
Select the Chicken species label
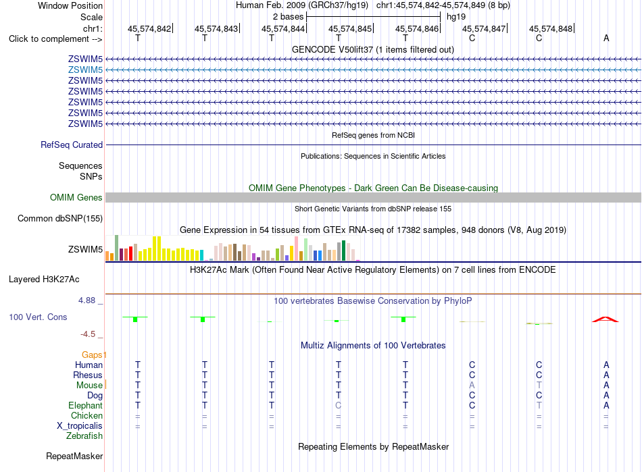click(87, 415)
